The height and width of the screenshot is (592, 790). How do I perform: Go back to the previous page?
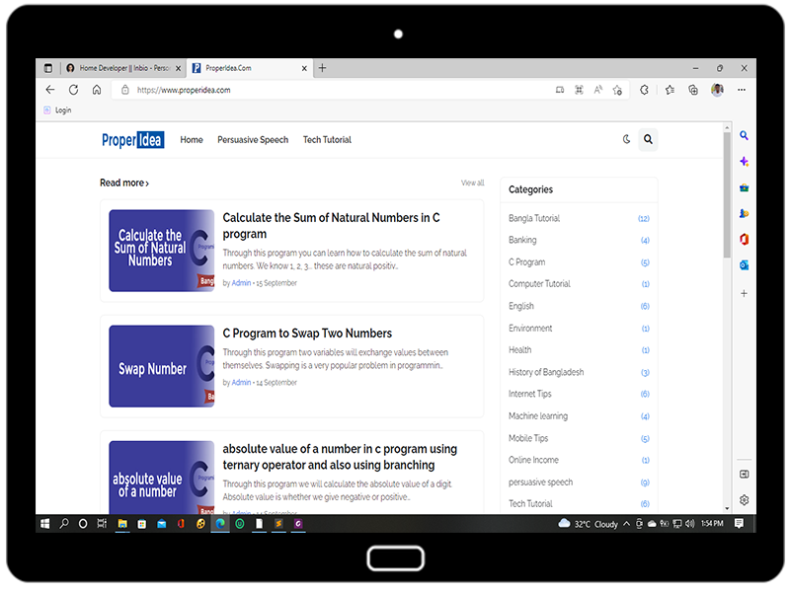(50, 90)
